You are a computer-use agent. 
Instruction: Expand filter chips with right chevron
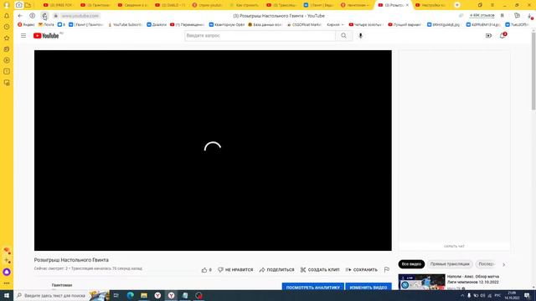pyautogui.click(x=503, y=264)
